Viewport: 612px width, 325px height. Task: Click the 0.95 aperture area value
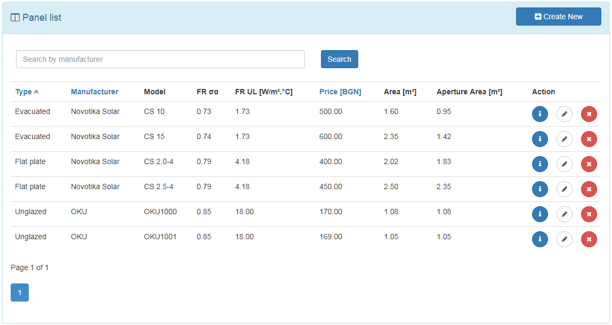[444, 111]
